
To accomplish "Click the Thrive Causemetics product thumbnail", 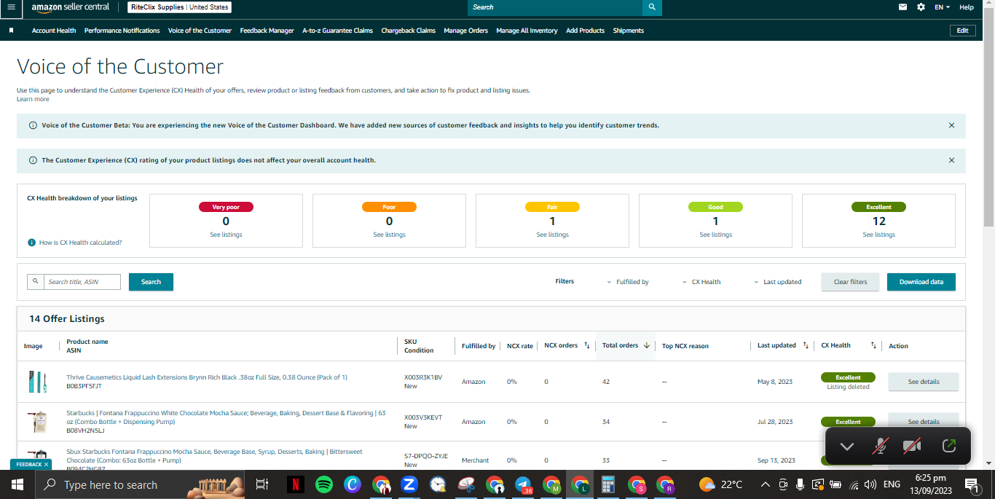I will (x=37, y=382).
